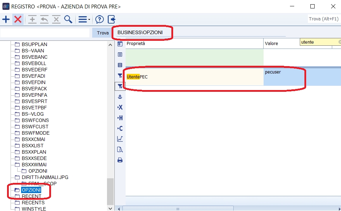Select BSVEPNFA folder in tree

pyautogui.click(x=34, y=95)
